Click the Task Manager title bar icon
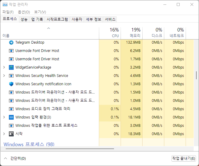 [x=5, y=4]
